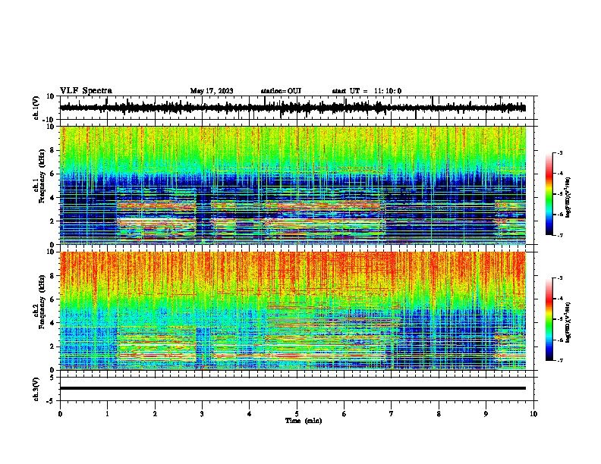Click time axis tick label "7"
The height and width of the screenshot is (464, 601).
click(392, 414)
